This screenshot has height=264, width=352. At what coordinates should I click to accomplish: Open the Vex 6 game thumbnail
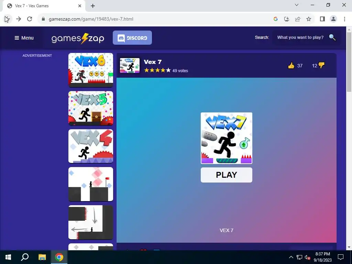(x=91, y=70)
